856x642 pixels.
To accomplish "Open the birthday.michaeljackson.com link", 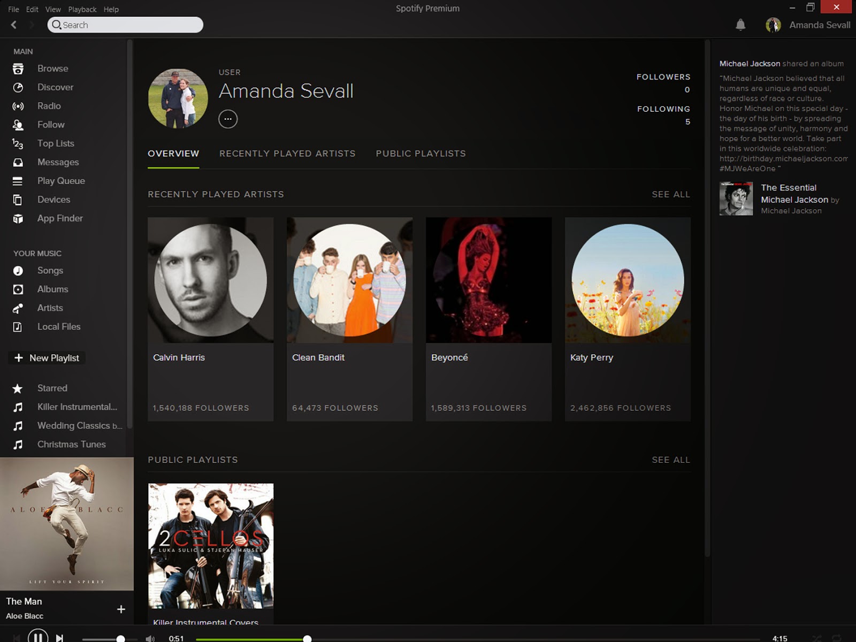I will coord(783,158).
